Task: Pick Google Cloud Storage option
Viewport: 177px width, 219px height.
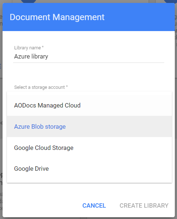Action: click(89, 148)
